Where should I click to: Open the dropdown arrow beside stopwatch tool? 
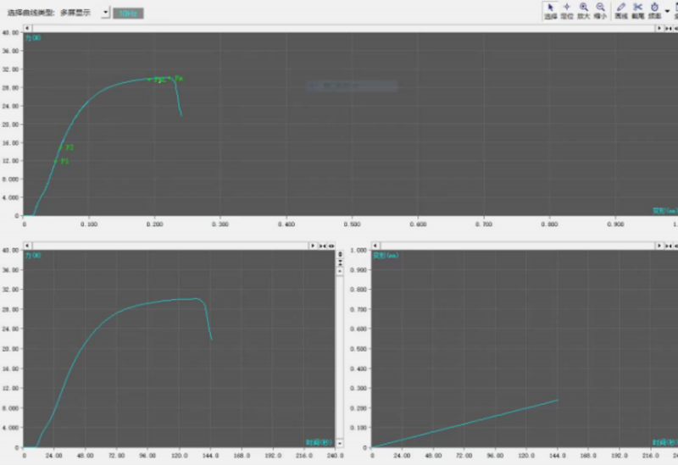pyautogui.click(x=667, y=12)
